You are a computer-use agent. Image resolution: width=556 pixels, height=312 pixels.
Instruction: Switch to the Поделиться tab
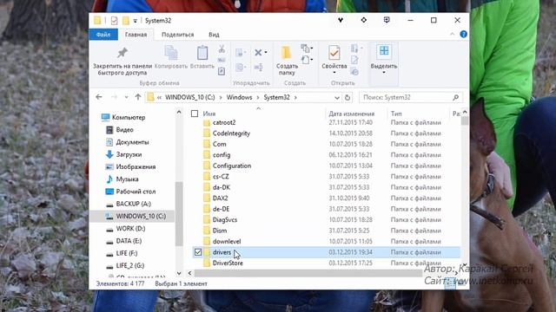[x=177, y=35]
